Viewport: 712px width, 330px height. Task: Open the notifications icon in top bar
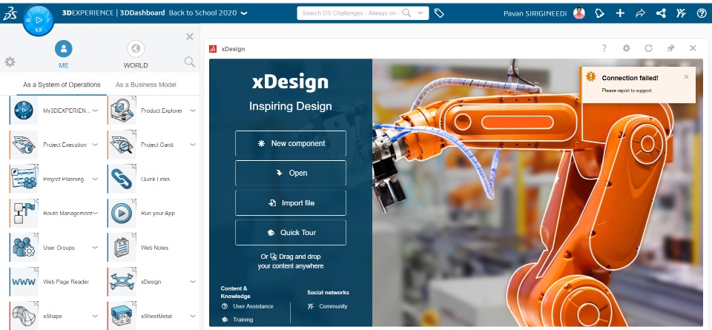click(x=600, y=13)
